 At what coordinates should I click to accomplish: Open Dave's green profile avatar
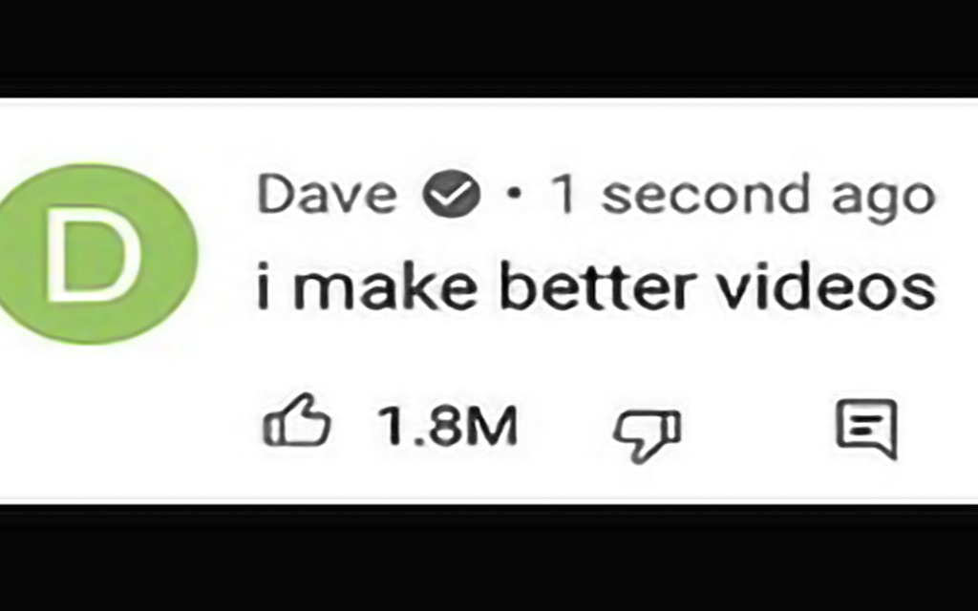click(x=95, y=253)
